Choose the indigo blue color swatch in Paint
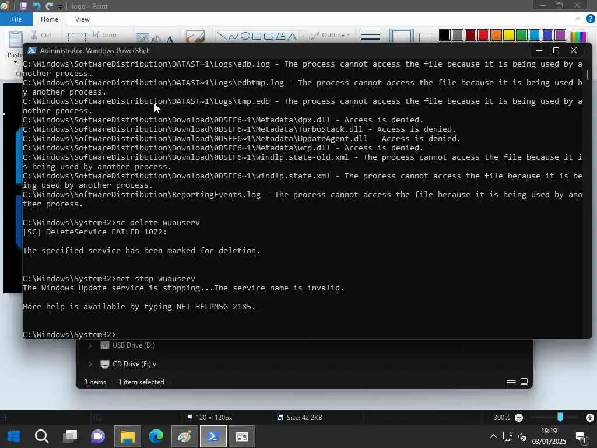Screen dimensions: 597x448 [547, 35]
